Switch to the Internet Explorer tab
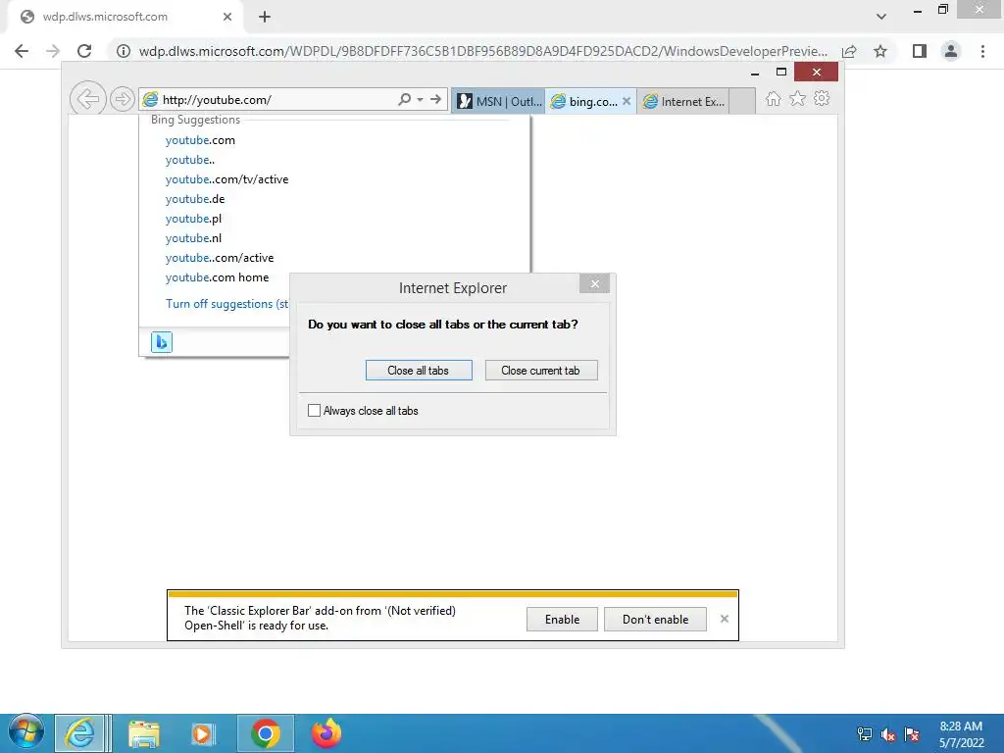Image resolution: width=1004 pixels, height=753 pixels. 683,101
